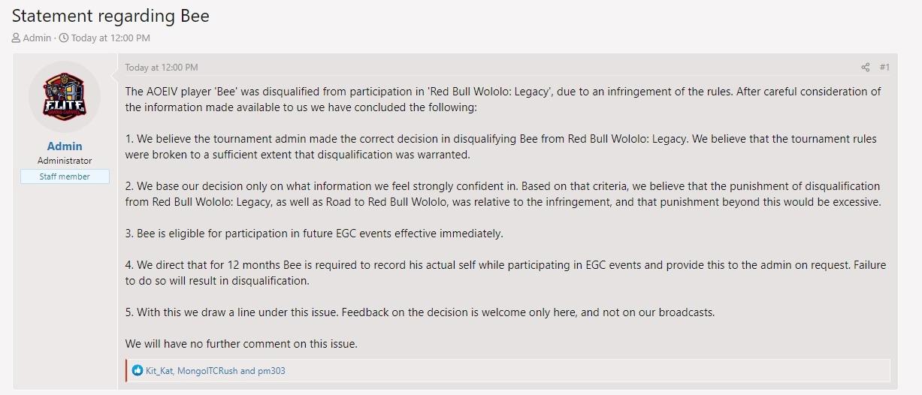The image size is (922, 395).
Task: Click the thread start date under title
Action: coord(110,38)
